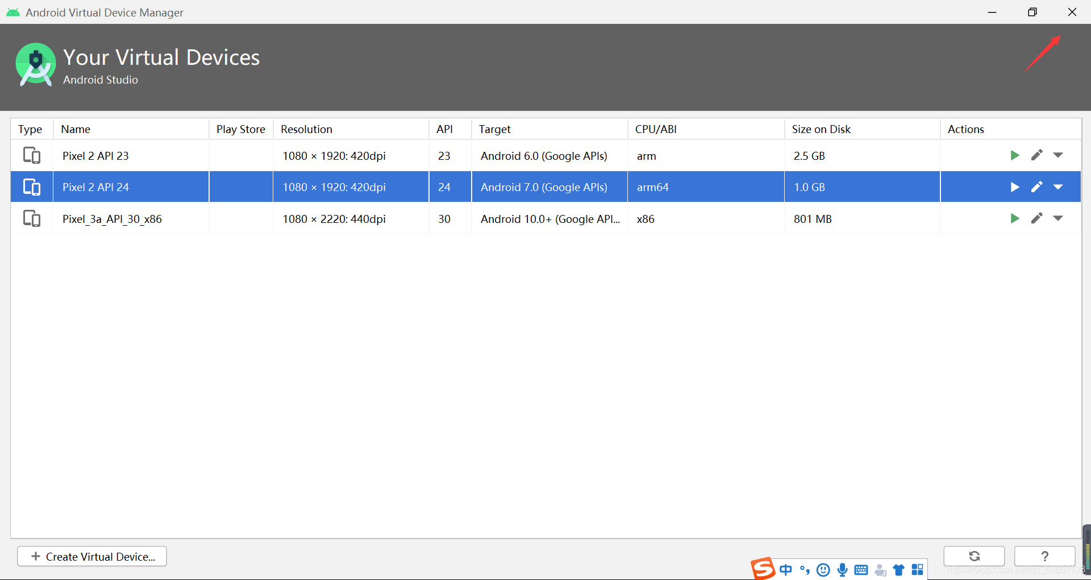Close the Android Virtual Device Manager window
1091x580 pixels.
[1072, 12]
